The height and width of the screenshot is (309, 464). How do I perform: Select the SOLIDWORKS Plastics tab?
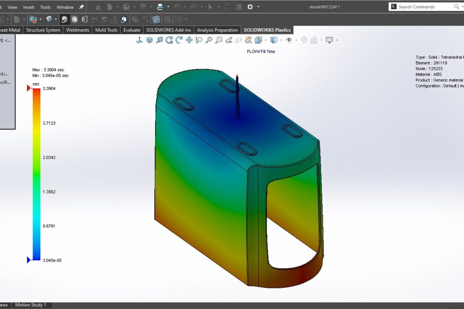[x=267, y=30]
